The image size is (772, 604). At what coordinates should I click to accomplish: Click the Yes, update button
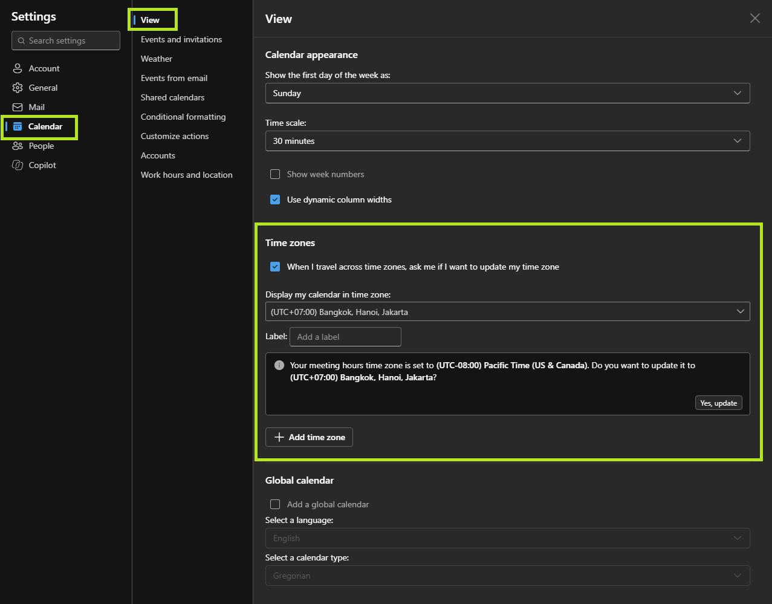719,403
